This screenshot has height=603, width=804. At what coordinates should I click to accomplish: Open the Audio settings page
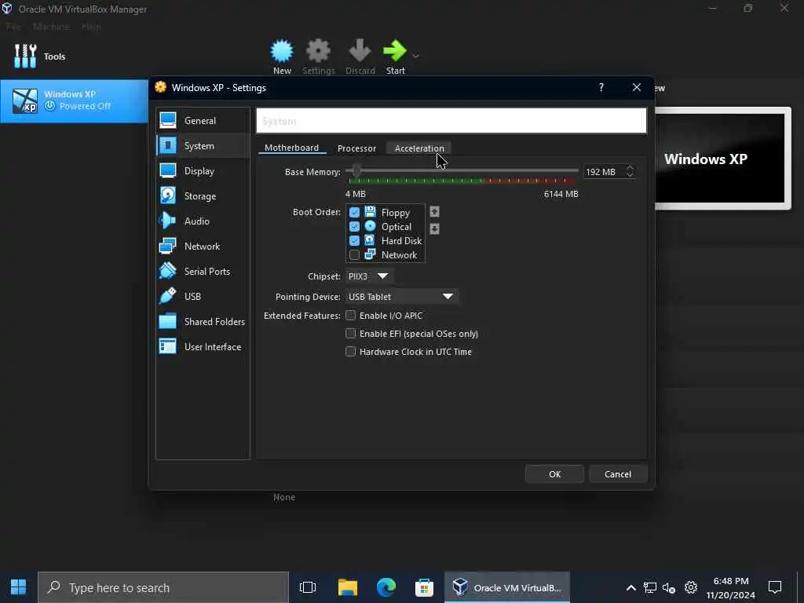pyautogui.click(x=203, y=221)
